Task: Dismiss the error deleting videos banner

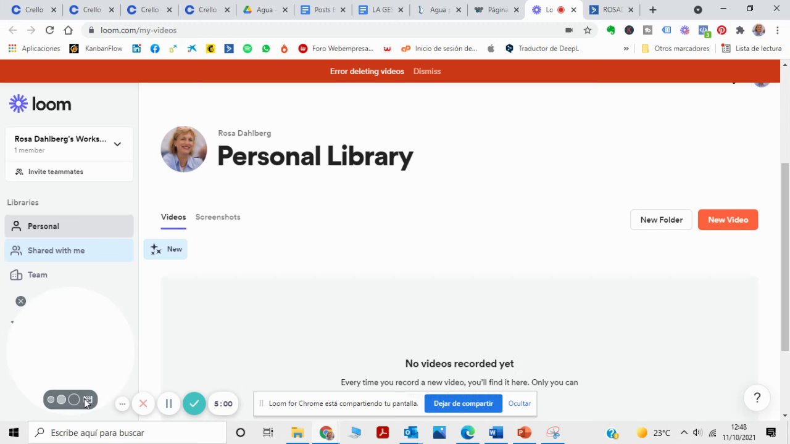Action: coord(427,71)
